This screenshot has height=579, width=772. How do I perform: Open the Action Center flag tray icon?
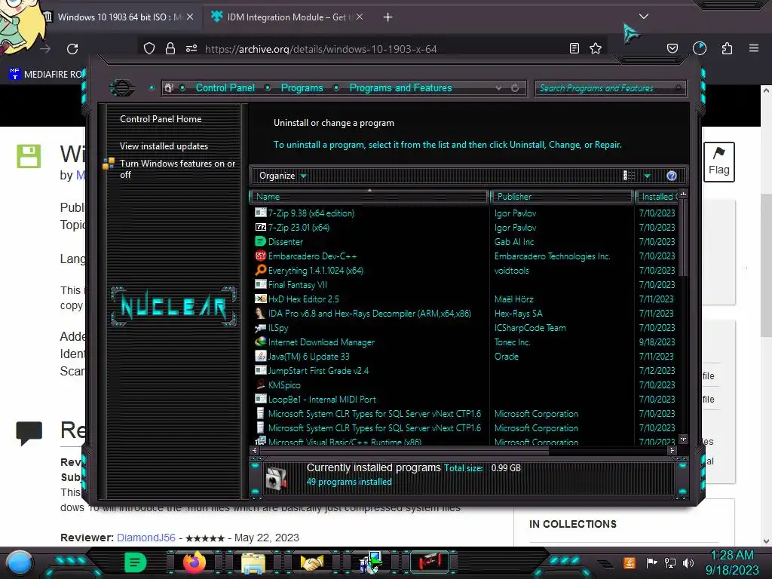point(651,562)
